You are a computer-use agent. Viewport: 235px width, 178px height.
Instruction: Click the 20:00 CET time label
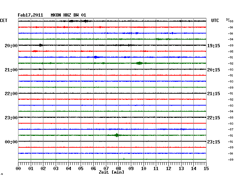[x=11, y=45]
